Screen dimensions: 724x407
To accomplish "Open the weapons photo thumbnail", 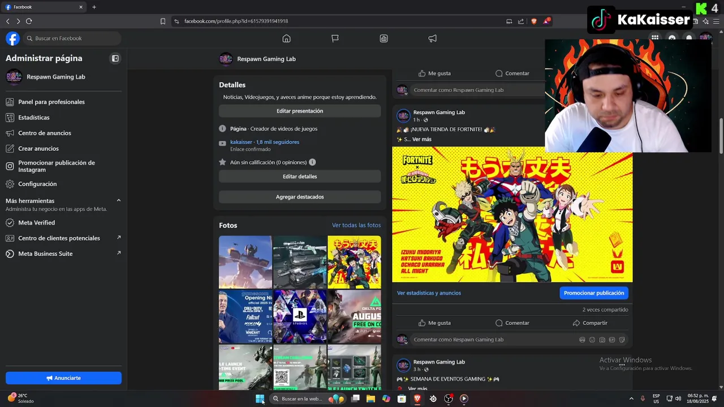I will [x=300, y=262].
